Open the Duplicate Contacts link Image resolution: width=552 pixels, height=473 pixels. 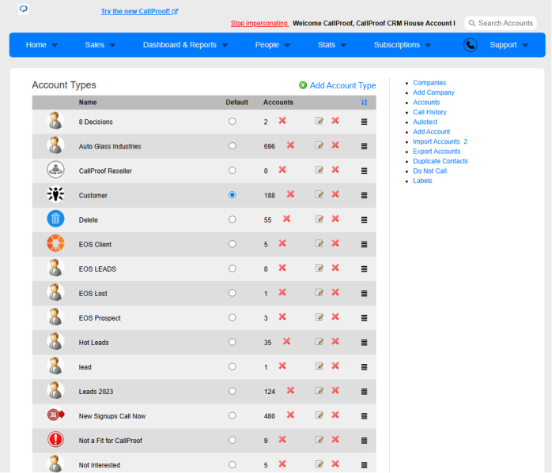click(440, 161)
